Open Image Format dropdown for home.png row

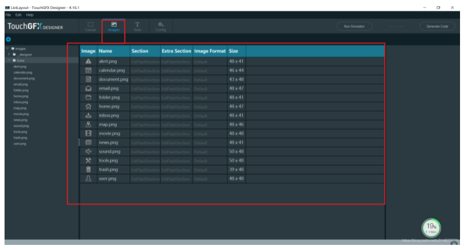point(210,107)
